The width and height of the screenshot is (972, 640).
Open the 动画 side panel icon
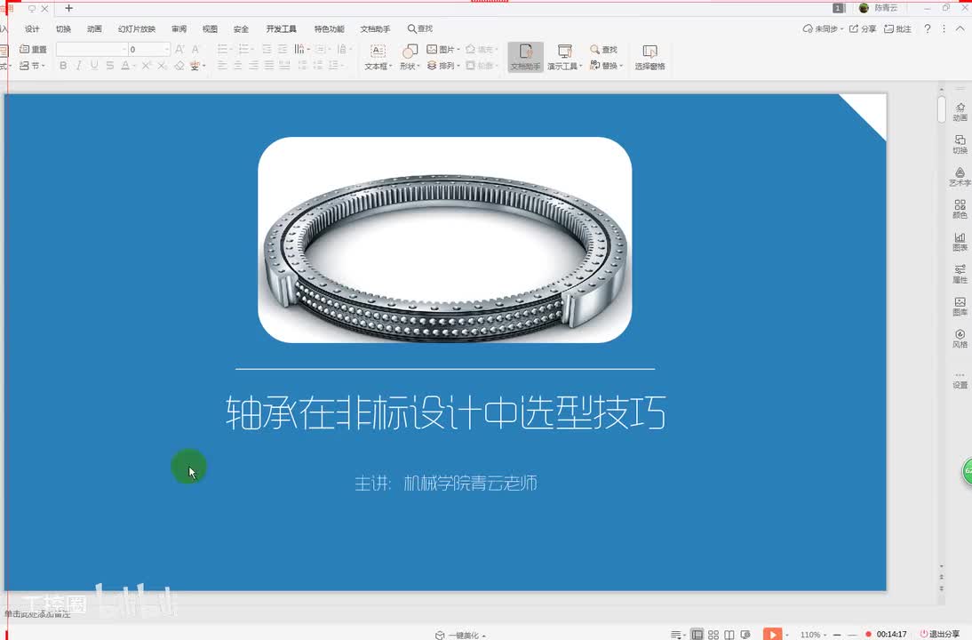[x=960, y=112]
